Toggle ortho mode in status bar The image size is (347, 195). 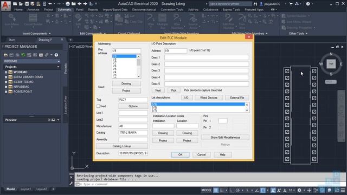(x=232, y=190)
